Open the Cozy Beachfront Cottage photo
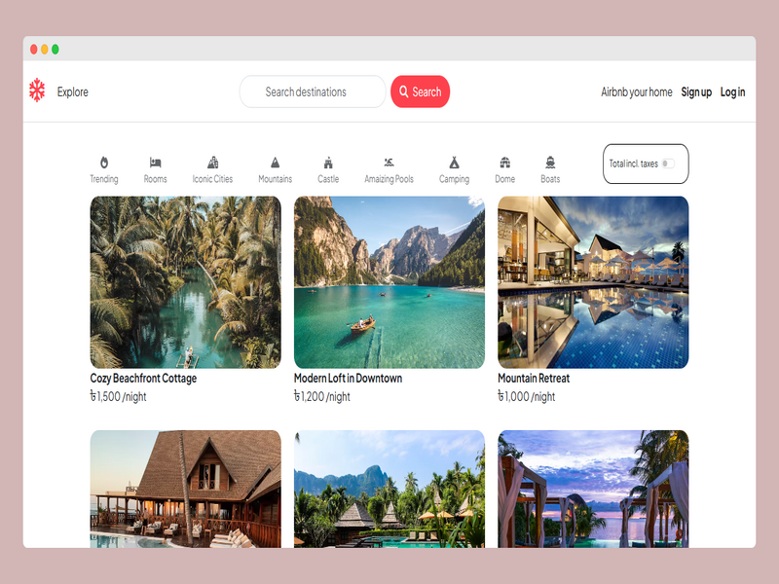The height and width of the screenshot is (584, 779). 185,282
